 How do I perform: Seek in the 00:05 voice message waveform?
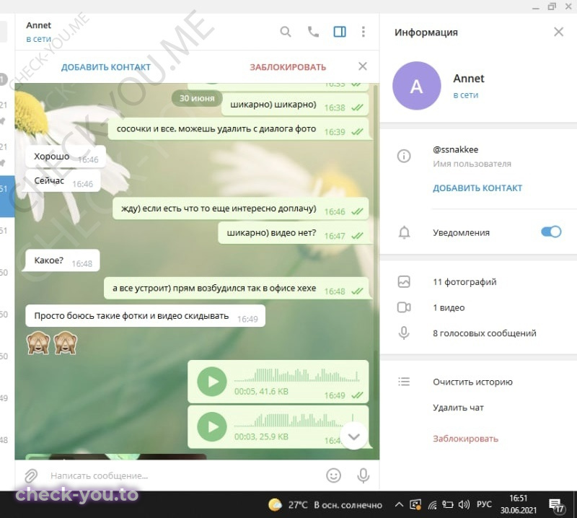pyautogui.click(x=296, y=375)
